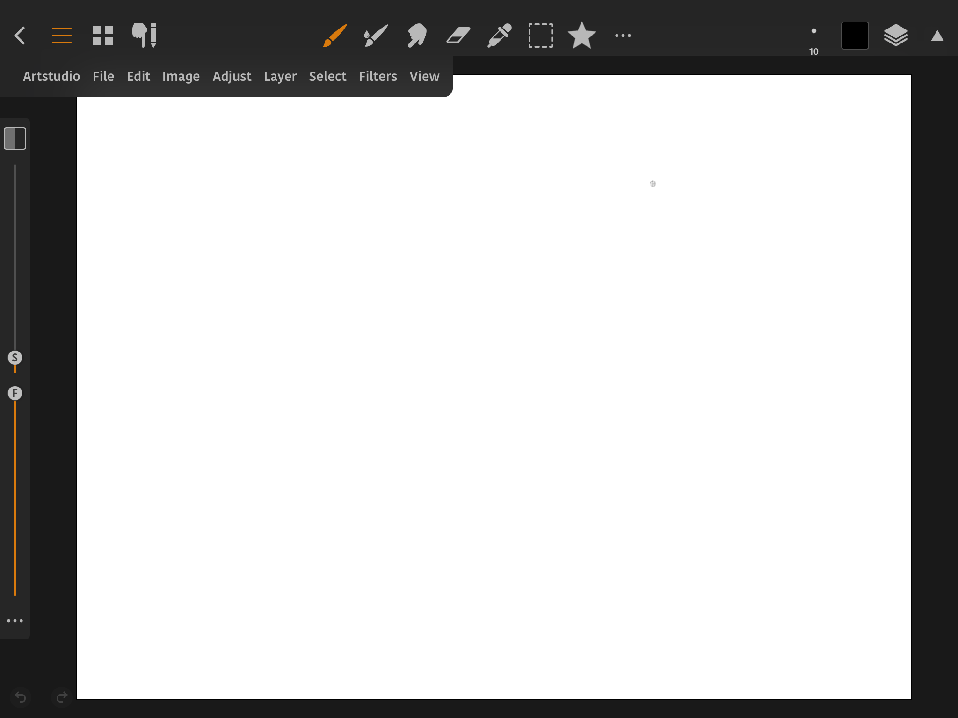Collapse the toolbar with the triangle

(937, 36)
